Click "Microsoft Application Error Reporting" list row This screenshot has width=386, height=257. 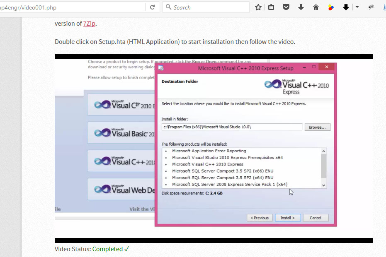[x=209, y=151]
